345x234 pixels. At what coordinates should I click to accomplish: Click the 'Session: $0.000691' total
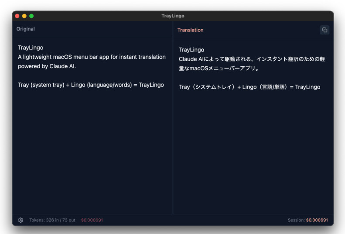(x=308, y=220)
